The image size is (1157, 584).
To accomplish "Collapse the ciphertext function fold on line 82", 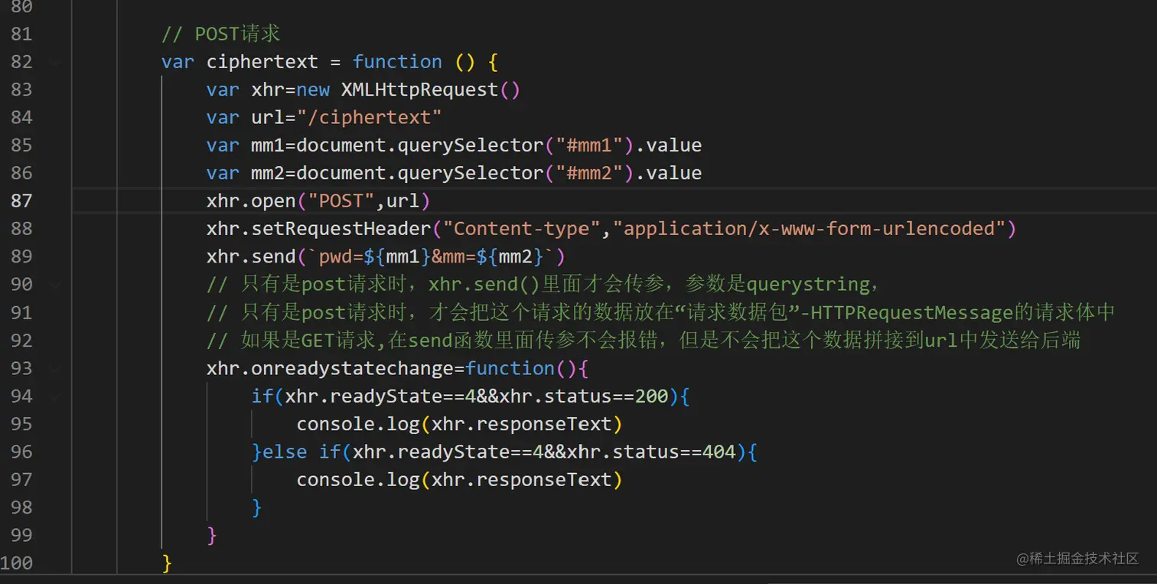I will point(55,62).
